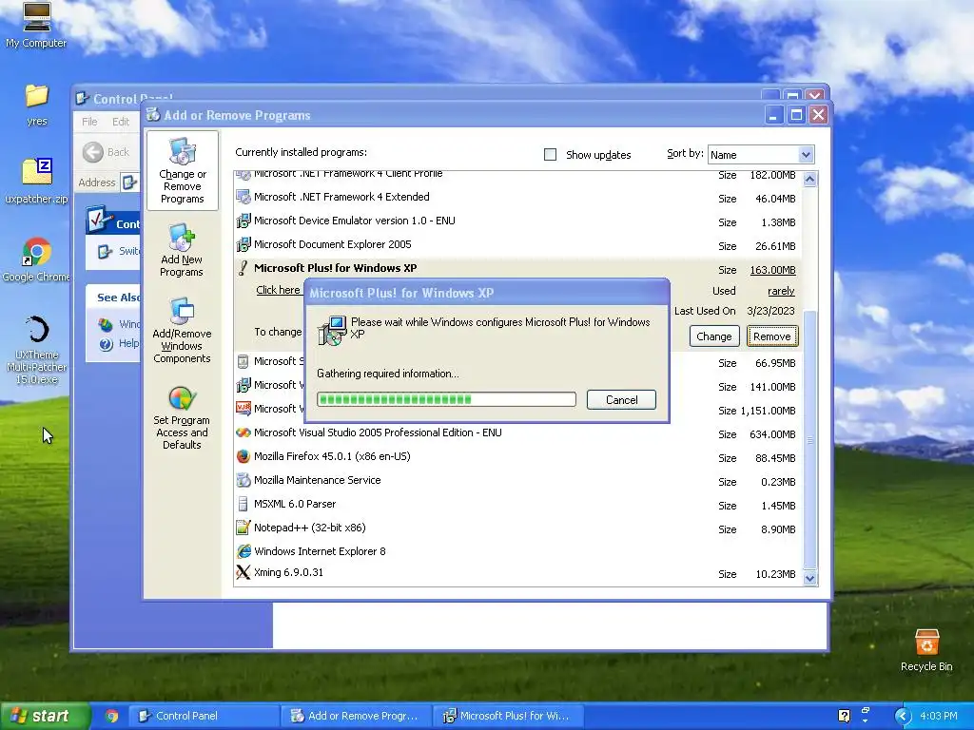The height and width of the screenshot is (730, 974).
Task: Click the MSXML 6.0 Parser icon
Action: pyautogui.click(x=243, y=504)
